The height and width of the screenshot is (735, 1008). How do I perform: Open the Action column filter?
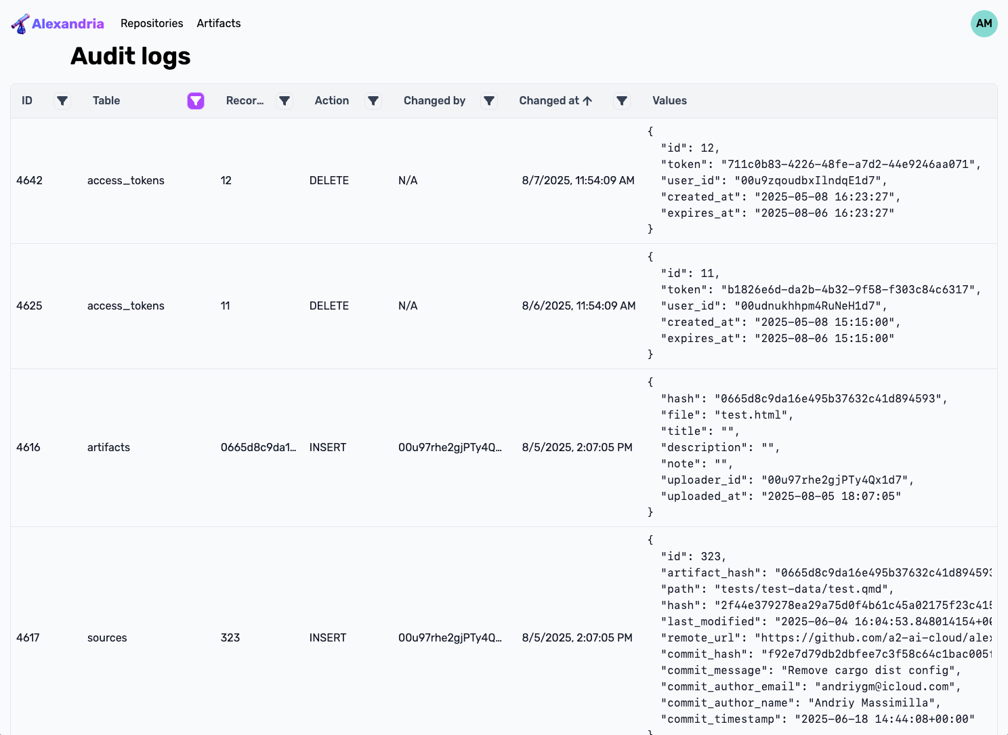(x=373, y=101)
